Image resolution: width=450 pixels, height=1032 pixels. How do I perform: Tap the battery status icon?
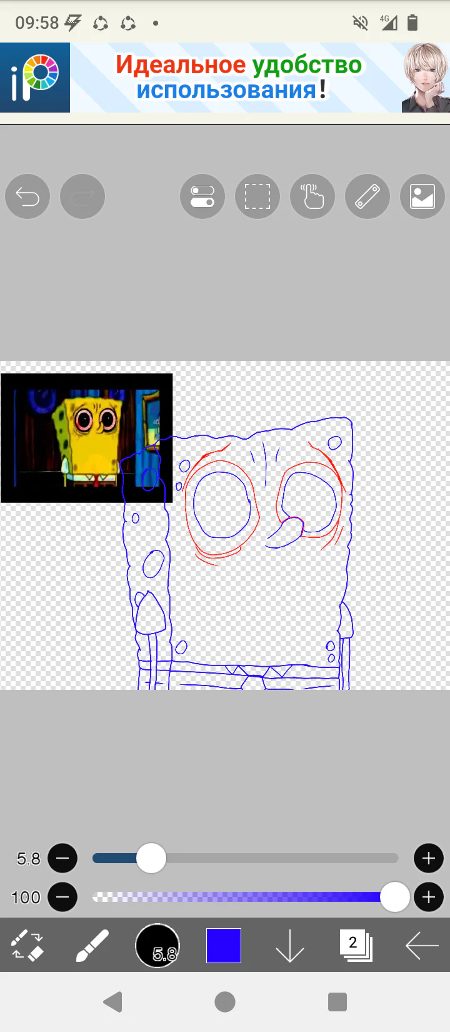pyautogui.click(x=412, y=23)
